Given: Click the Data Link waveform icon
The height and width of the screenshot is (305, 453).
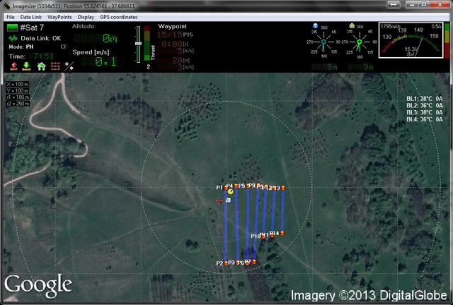Looking at the screenshot, I should point(13,38).
